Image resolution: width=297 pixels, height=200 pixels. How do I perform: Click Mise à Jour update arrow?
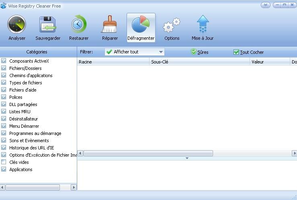(x=203, y=24)
